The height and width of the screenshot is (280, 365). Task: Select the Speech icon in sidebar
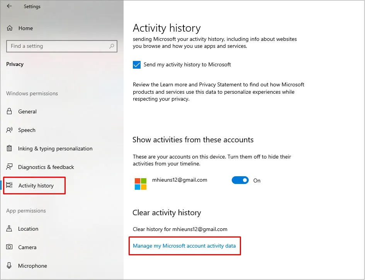9,130
